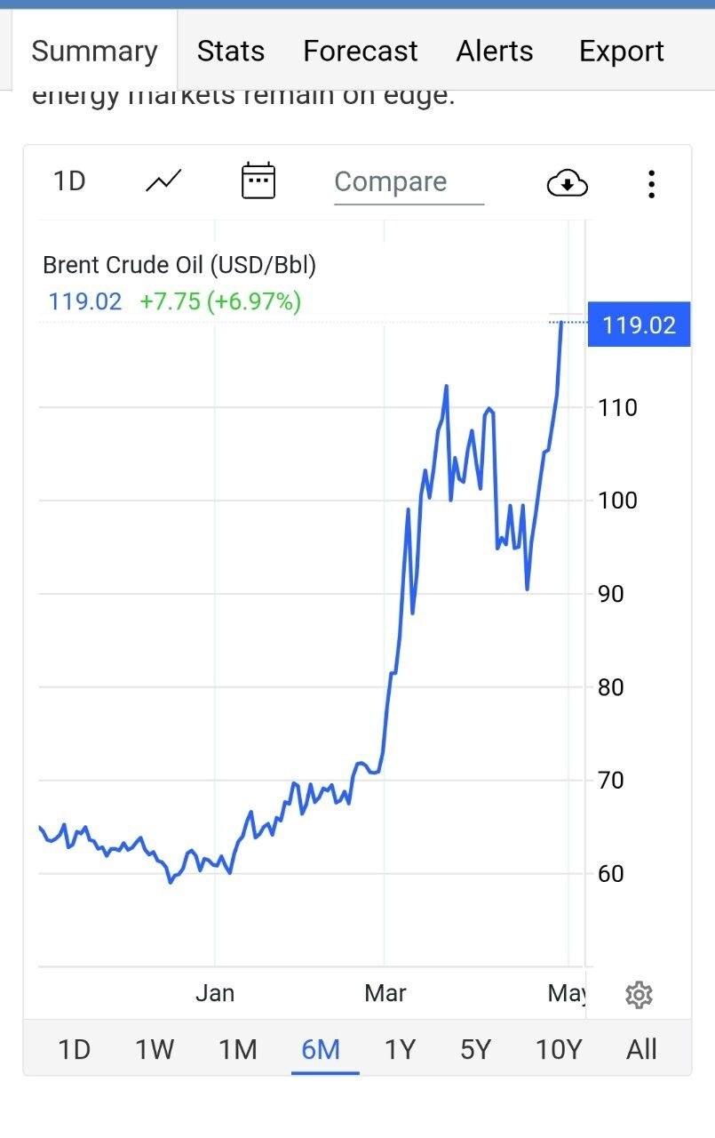The width and height of the screenshot is (715, 1138).
Task: Open chart settings gear icon
Action: 639,995
